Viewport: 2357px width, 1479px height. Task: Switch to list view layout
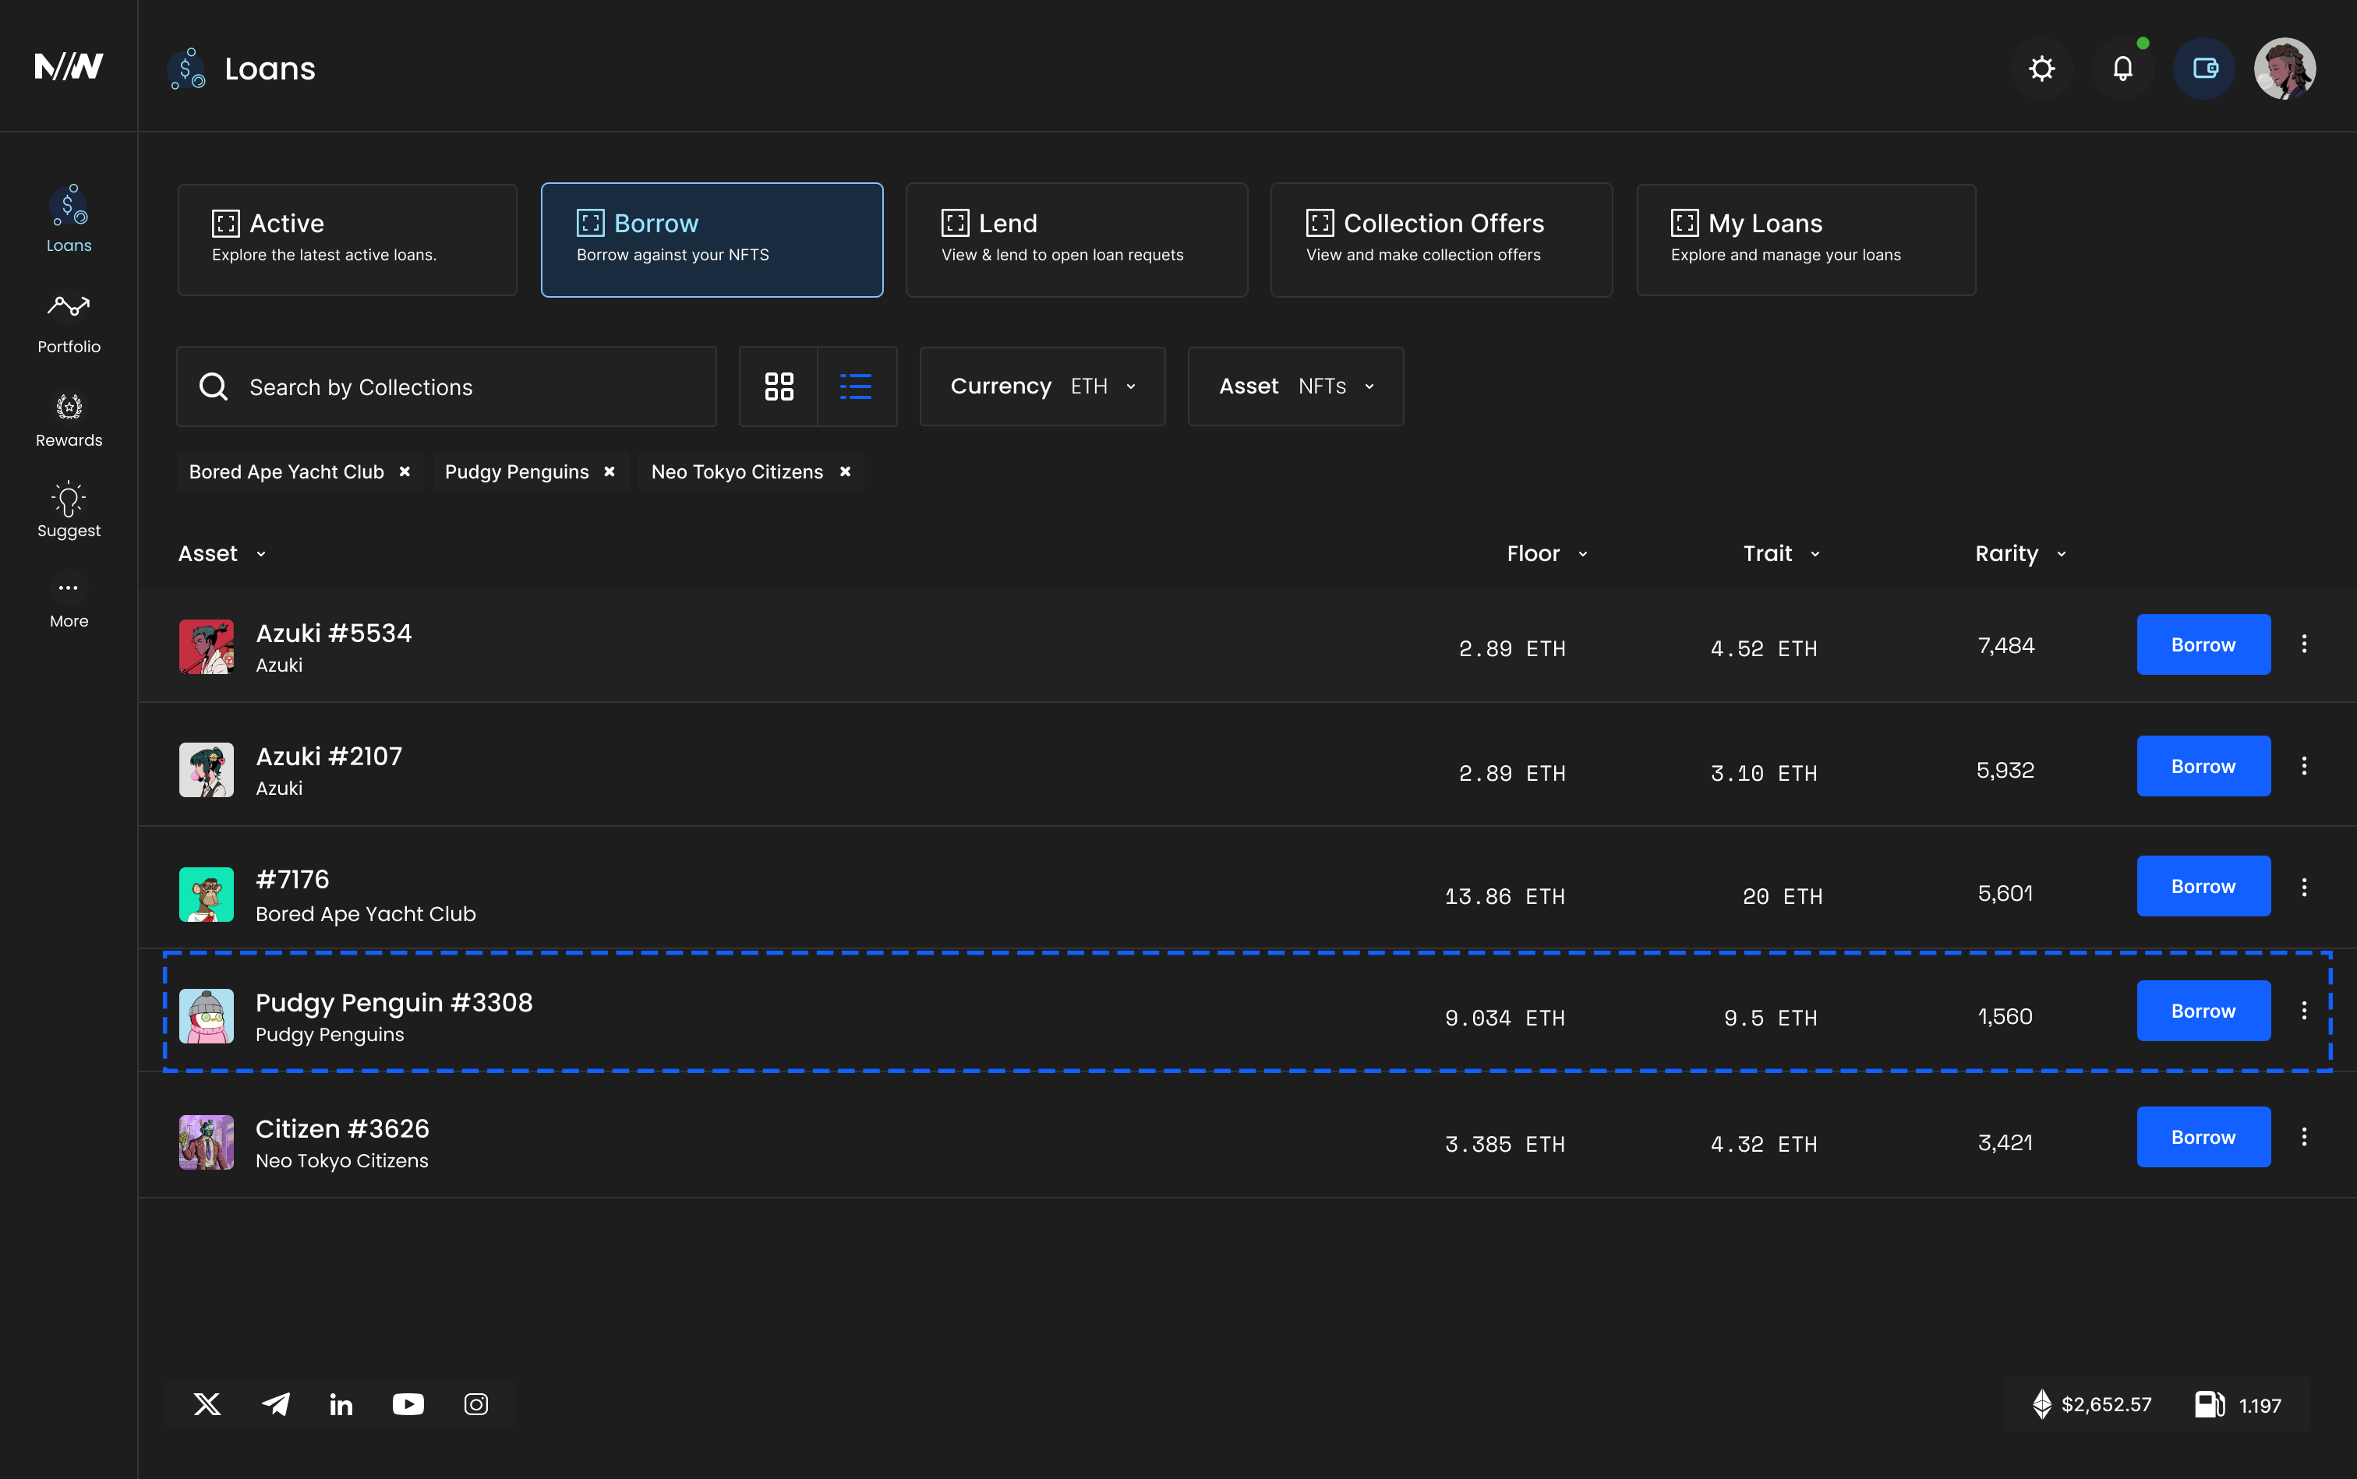(856, 387)
